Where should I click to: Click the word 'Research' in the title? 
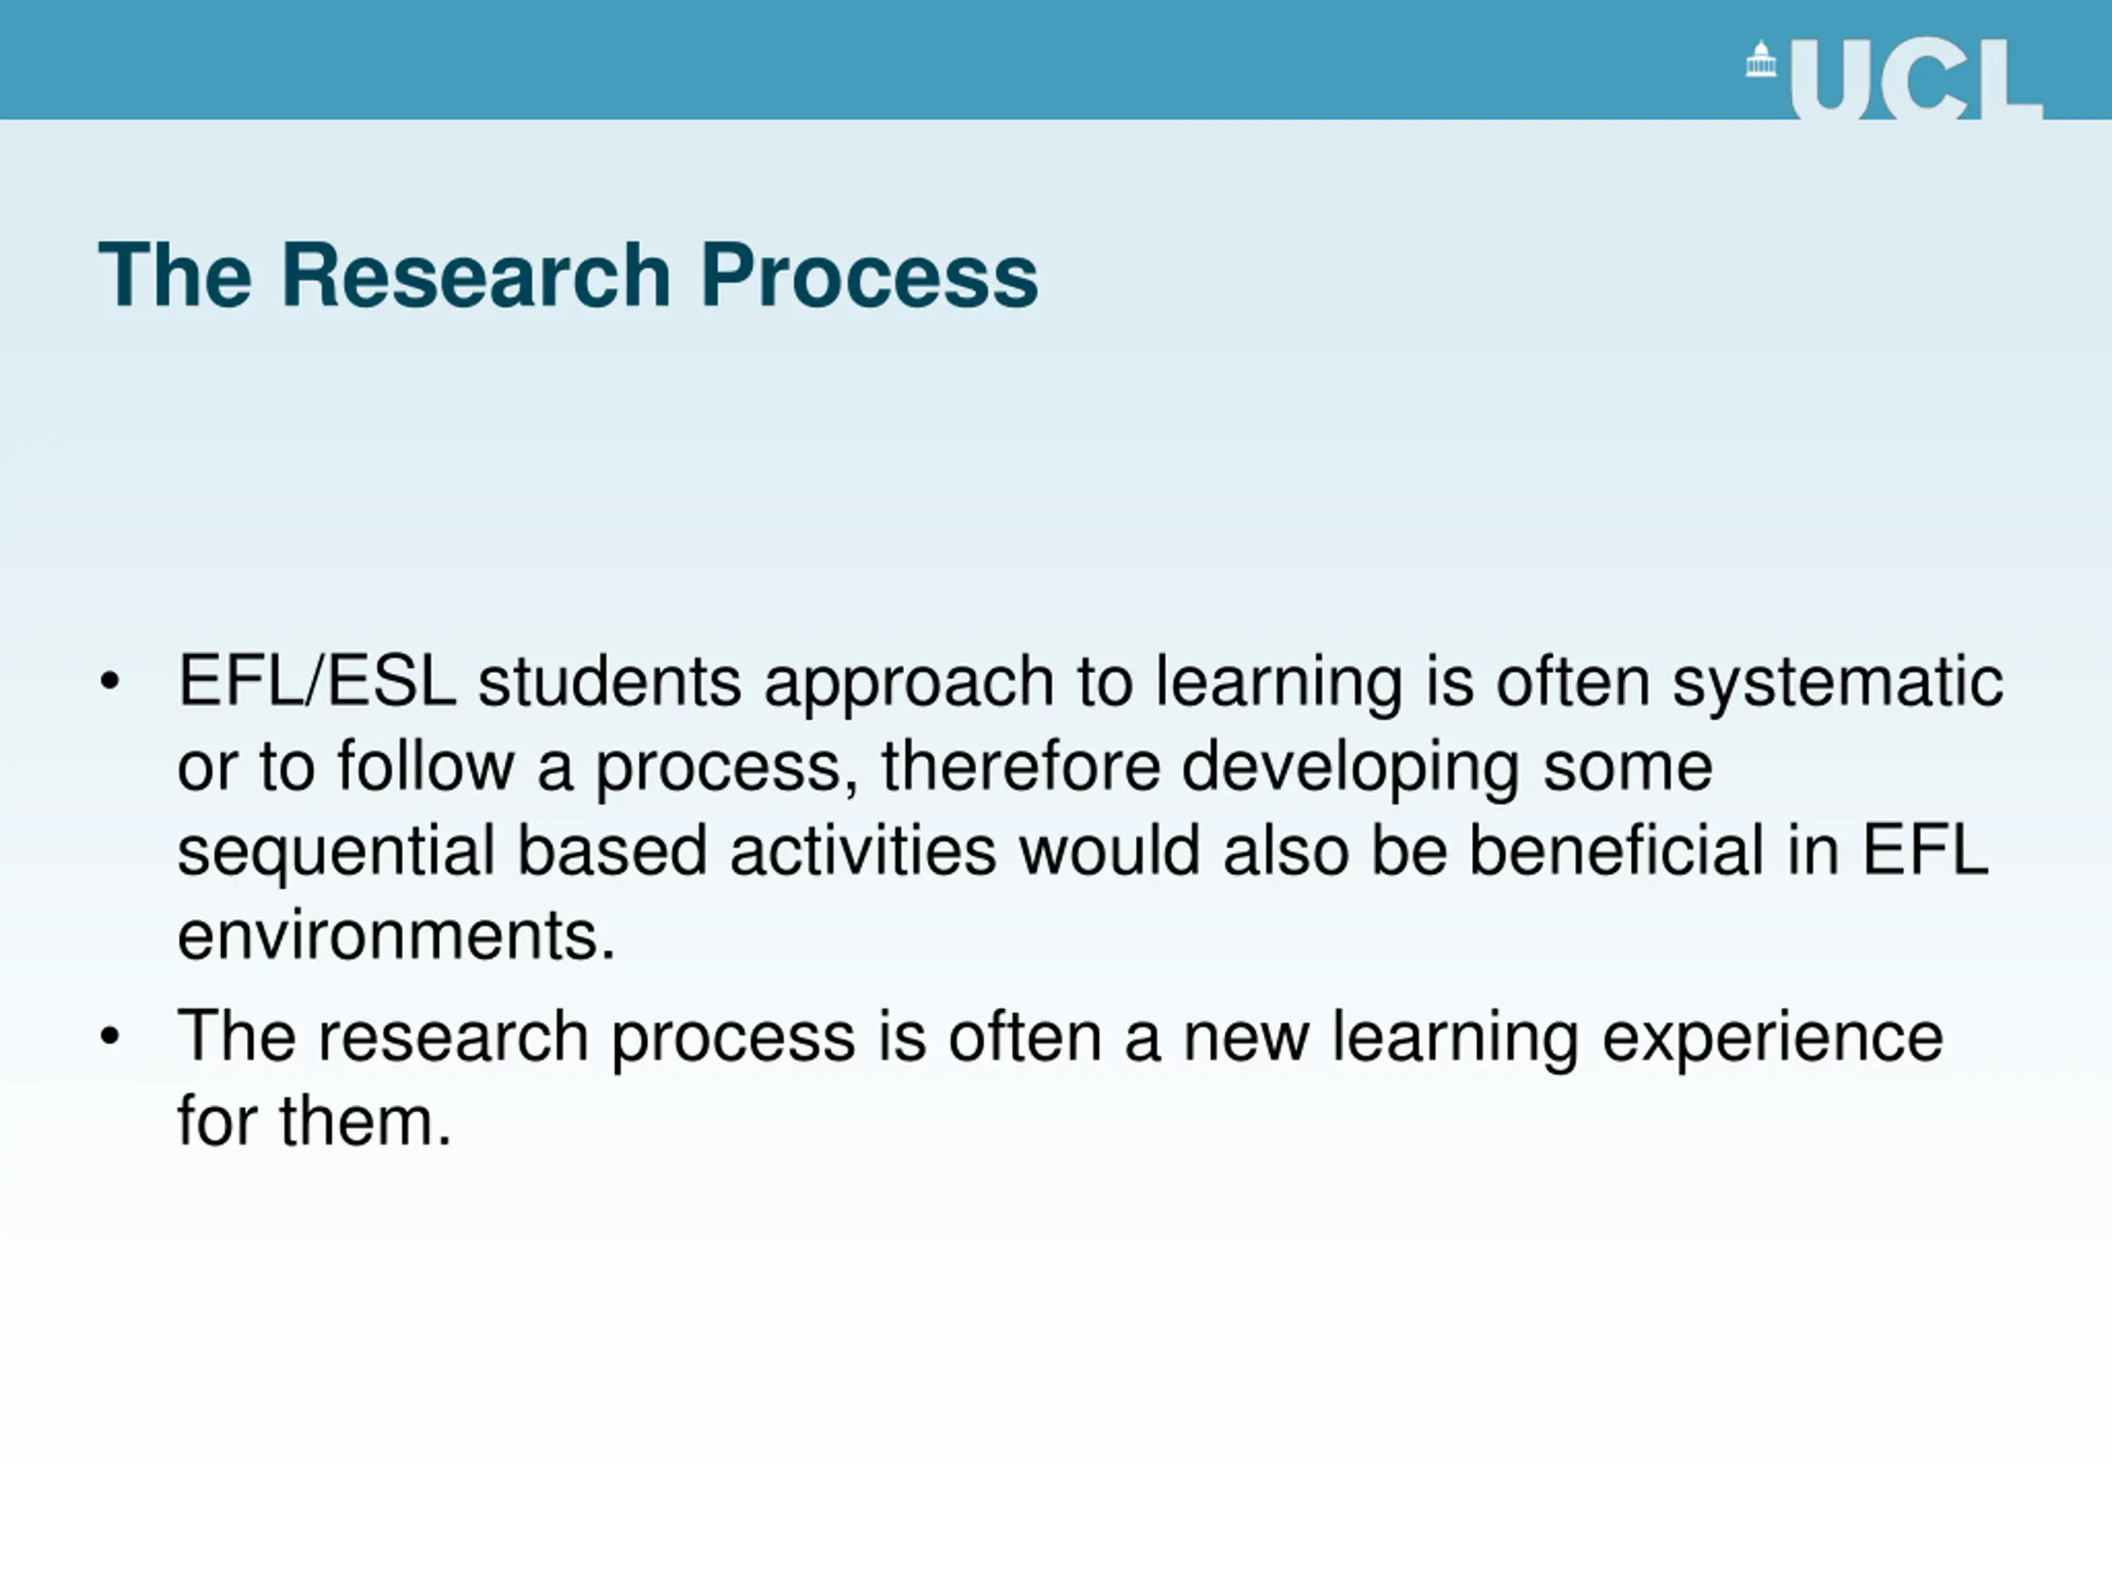475,275
